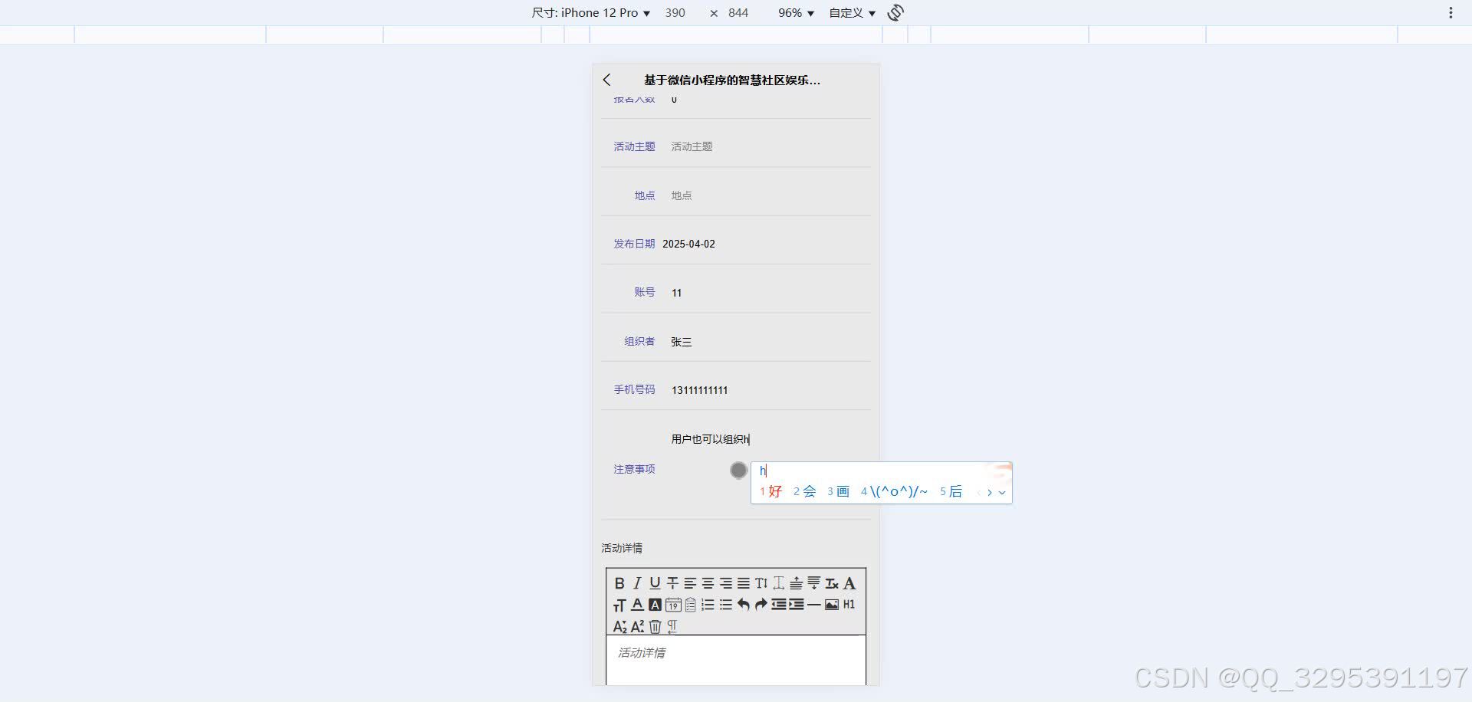Open the date insert icon in the editor

coord(673,605)
